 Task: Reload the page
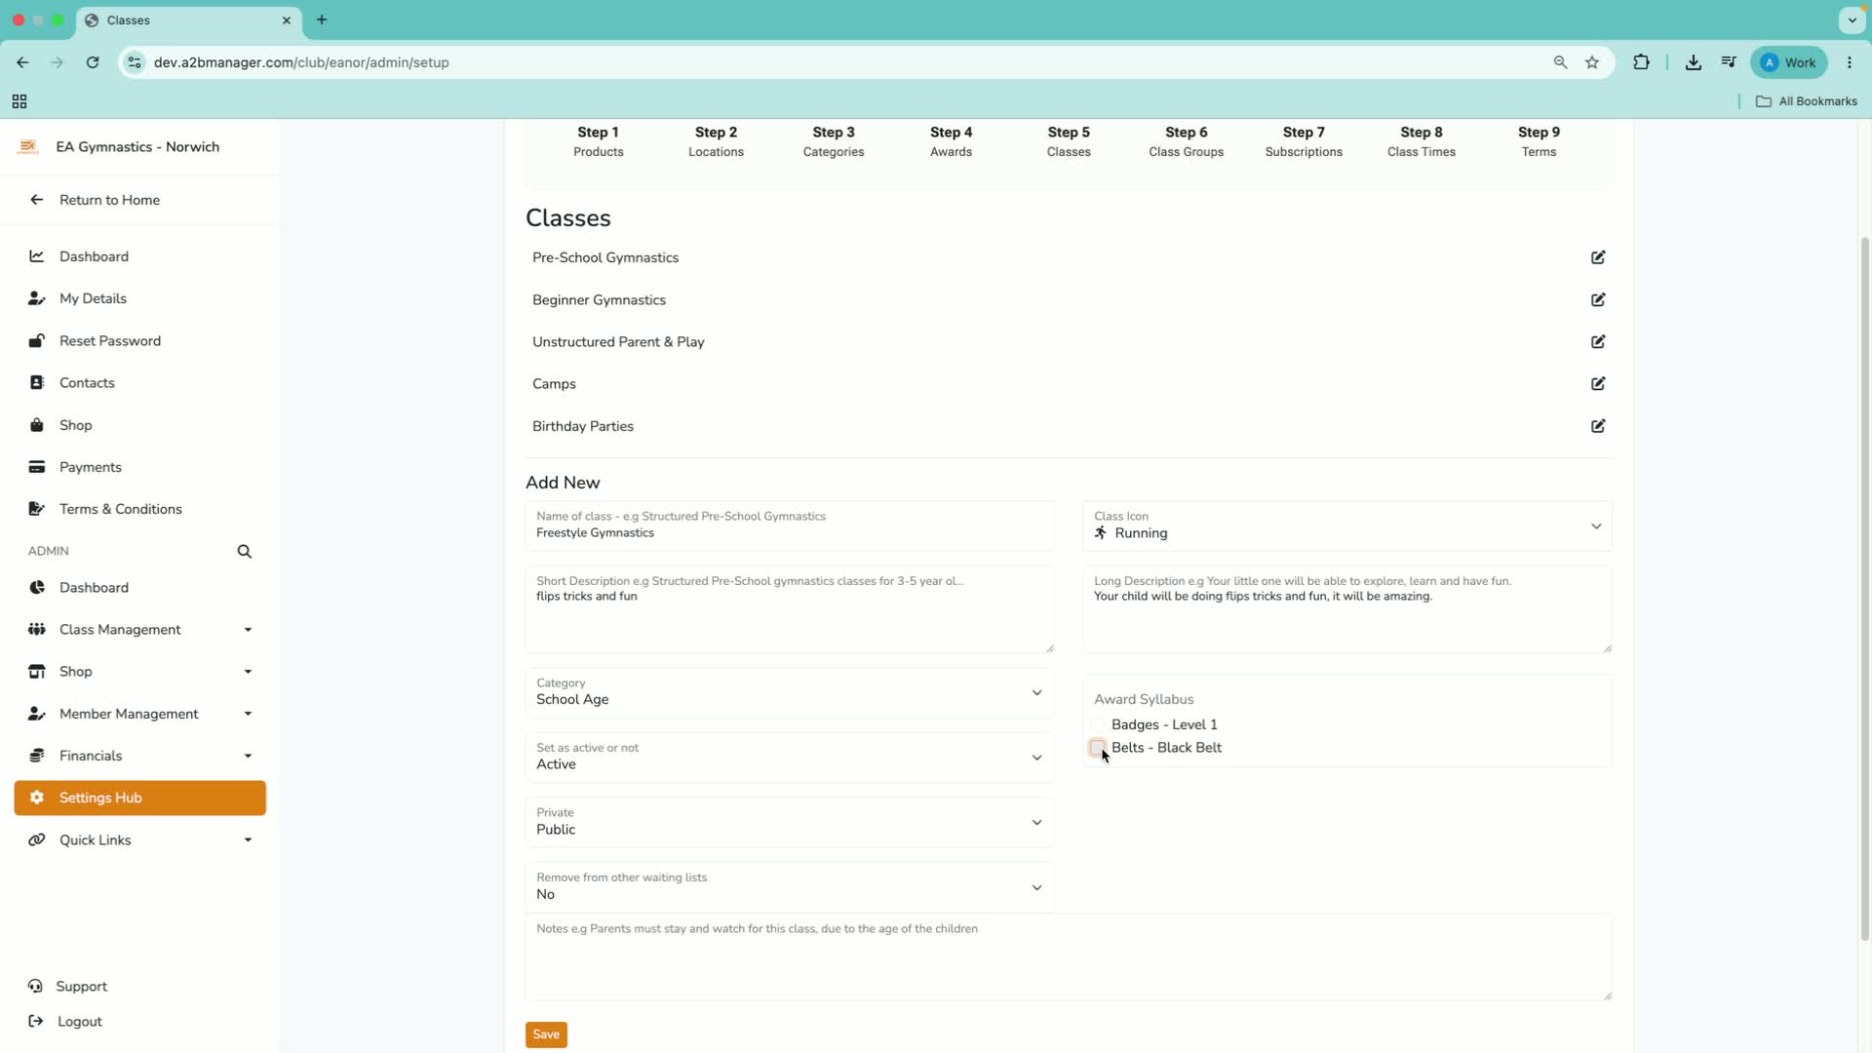93,62
